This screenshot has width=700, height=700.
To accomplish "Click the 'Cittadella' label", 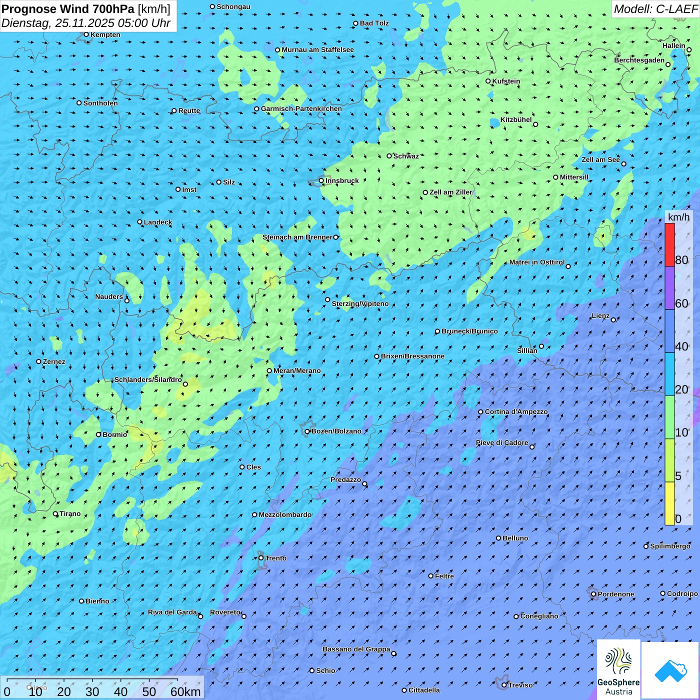I will tap(424, 690).
